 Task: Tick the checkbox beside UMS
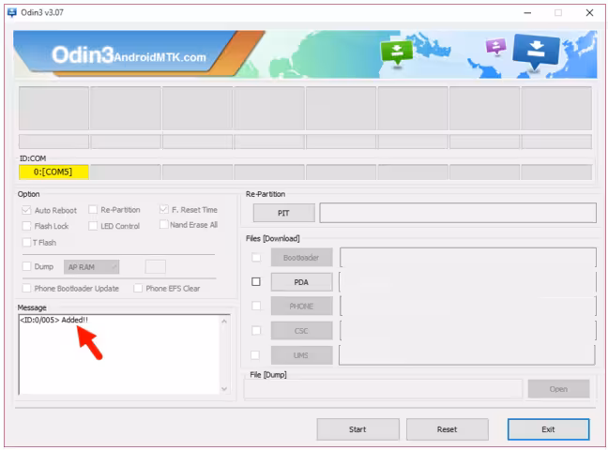255,354
